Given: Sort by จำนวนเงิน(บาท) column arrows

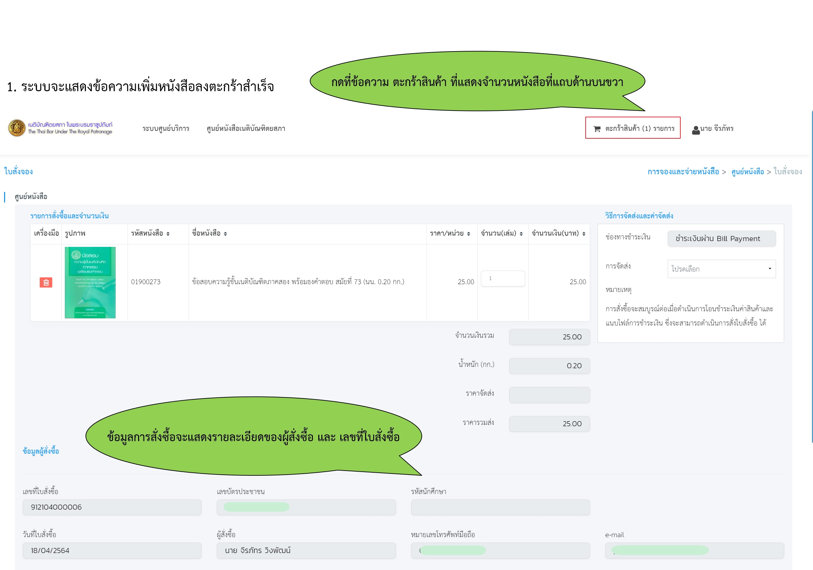Looking at the screenshot, I should (584, 234).
